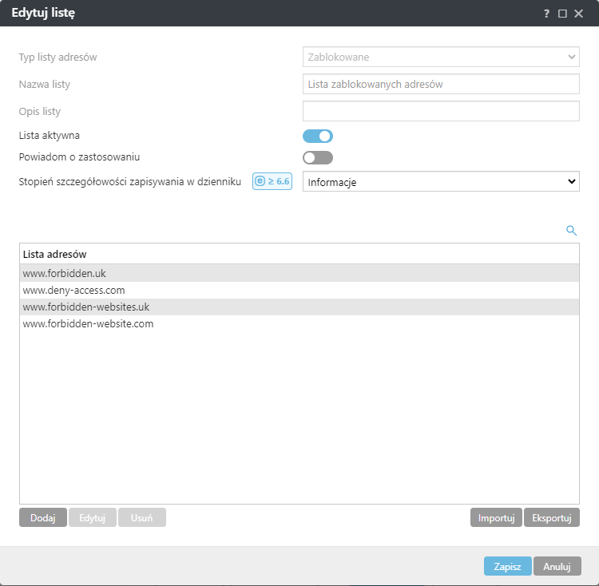
Task: Click the Nazwa listy input field
Action: tap(441, 84)
